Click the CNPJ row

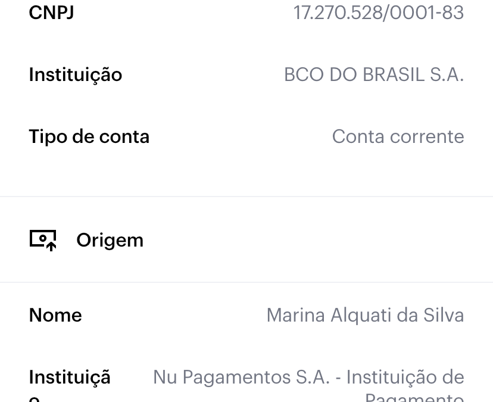[x=246, y=13]
